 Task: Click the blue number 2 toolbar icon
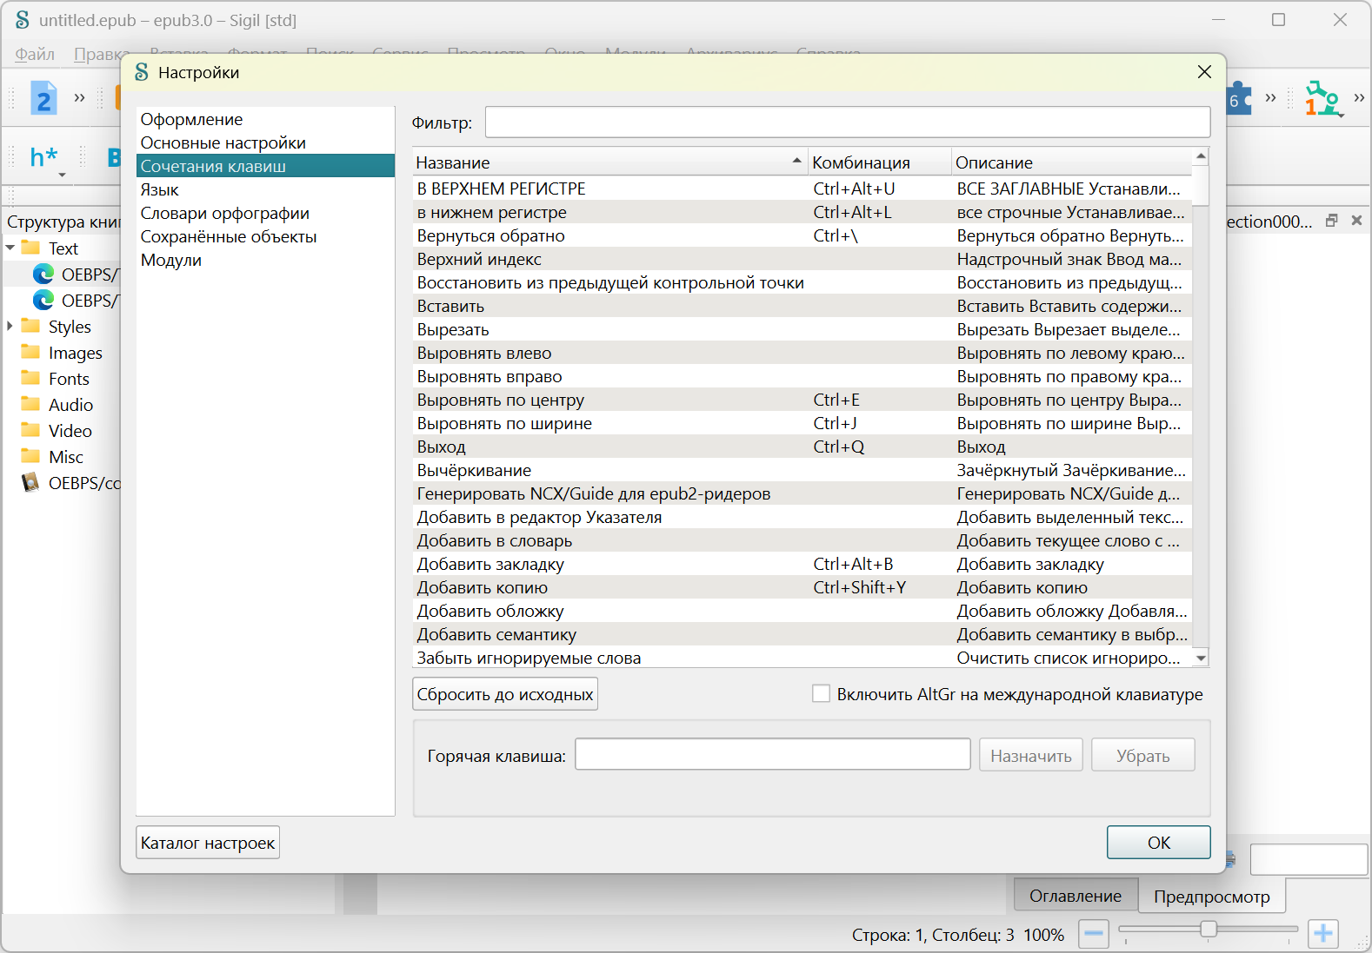[43, 100]
